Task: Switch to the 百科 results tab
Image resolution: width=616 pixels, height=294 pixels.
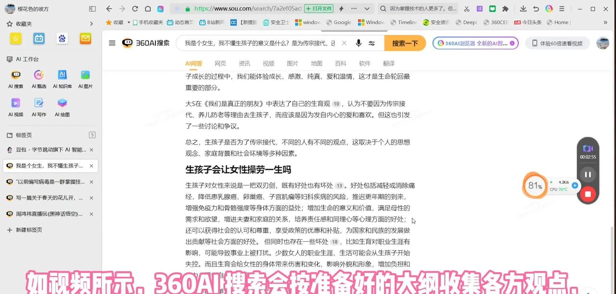Action: (341, 63)
